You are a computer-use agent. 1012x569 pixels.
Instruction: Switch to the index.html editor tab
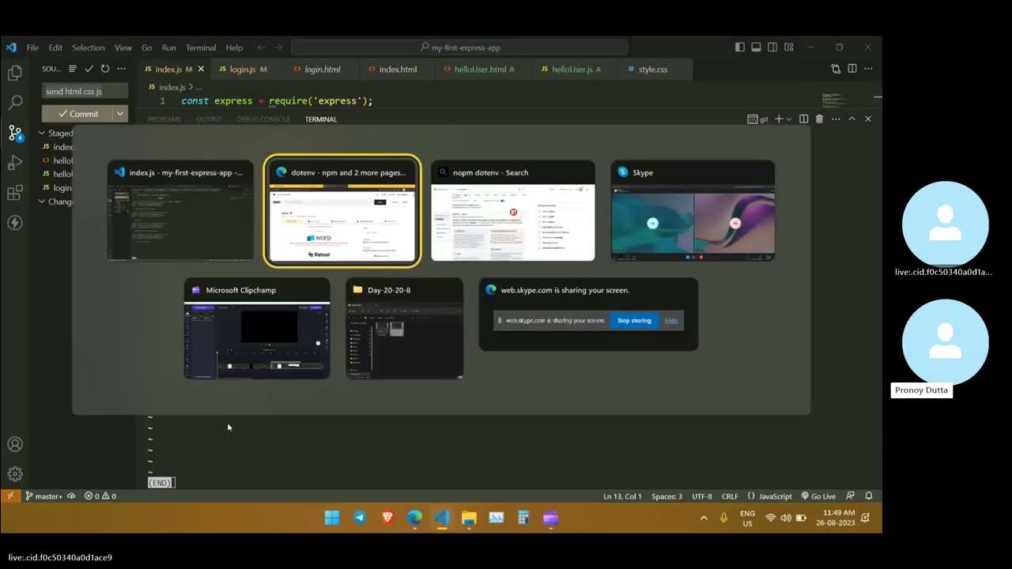398,69
